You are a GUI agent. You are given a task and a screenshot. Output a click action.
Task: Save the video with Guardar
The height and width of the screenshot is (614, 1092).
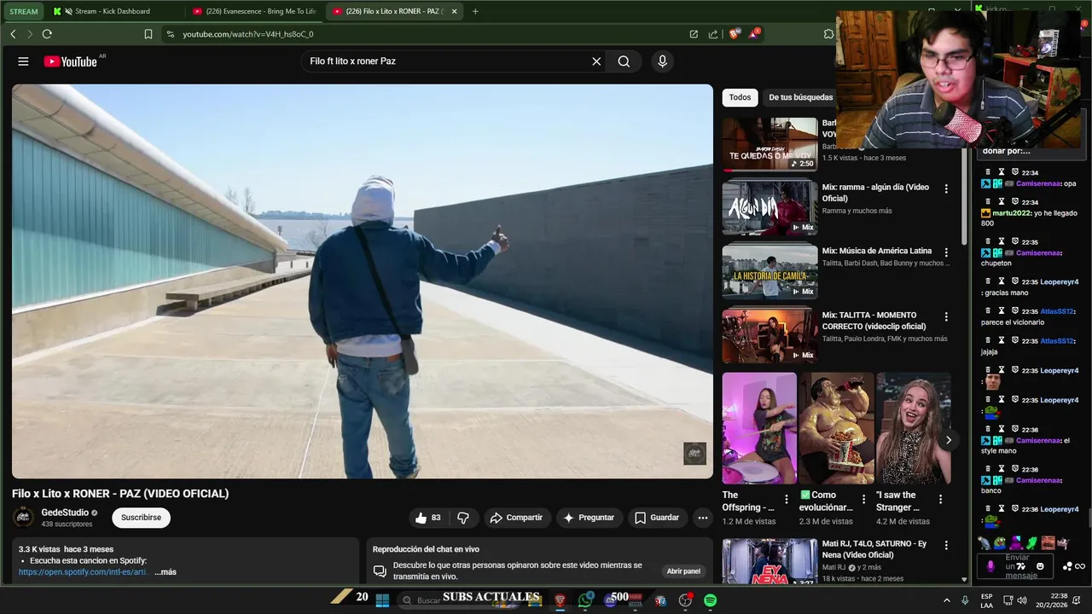tap(657, 518)
